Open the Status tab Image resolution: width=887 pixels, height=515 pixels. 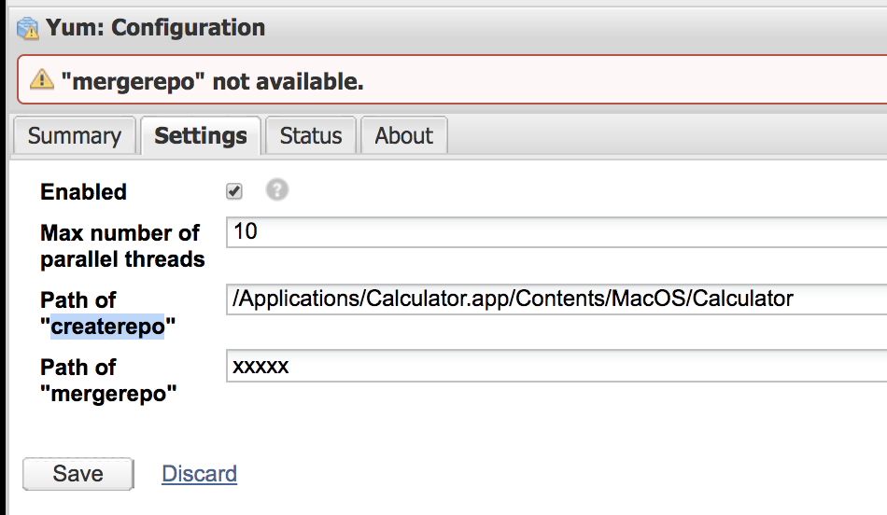click(311, 136)
